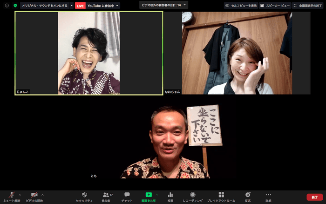This screenshot has width=326, height=204.
Task: Open the Chat panel
Action: tap(127, 196)
